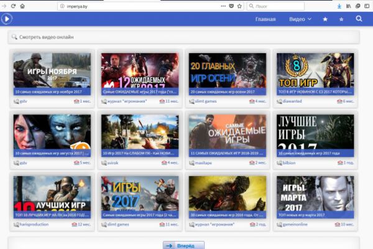Open ЛУЧШИЕ ИГРЫ 2017 thumbnail
Viewport: 373px width, 249px height.
315,132
